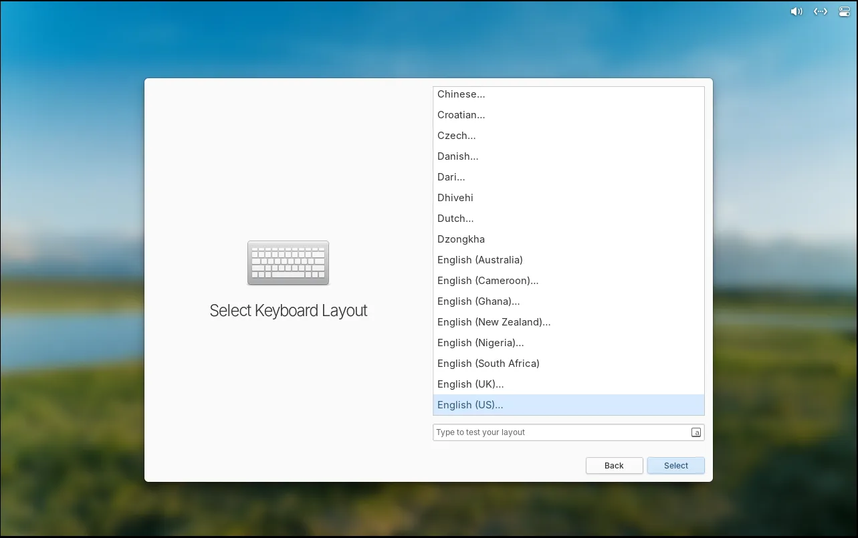Expand the Croatian layout variants
Image resolution: width=858 pixels, height=538 pixels.
click(x=461, y=115)
